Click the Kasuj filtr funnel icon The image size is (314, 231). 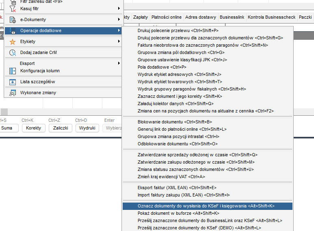coord(12,9)
